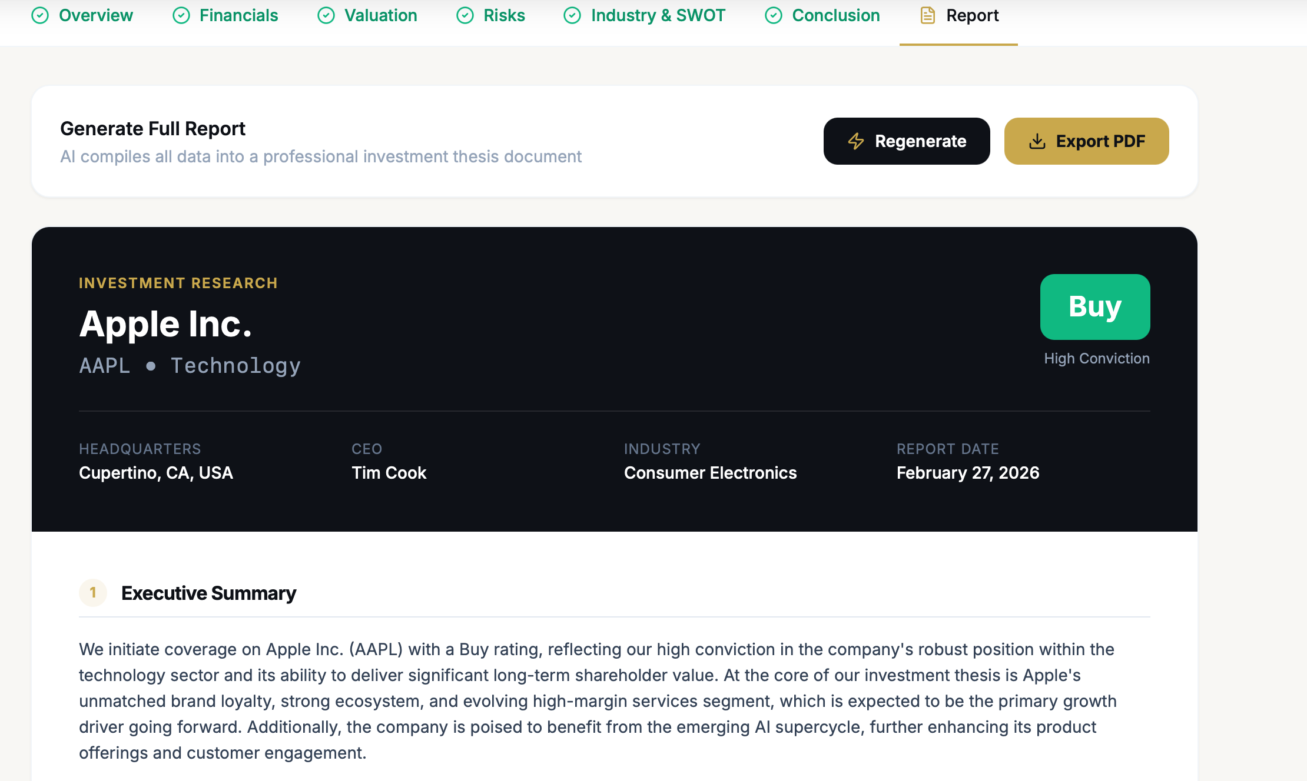The image size is (1307, 781).
Task: Click the Tim Cook CEO value
Action: click(x=389, y=473)
